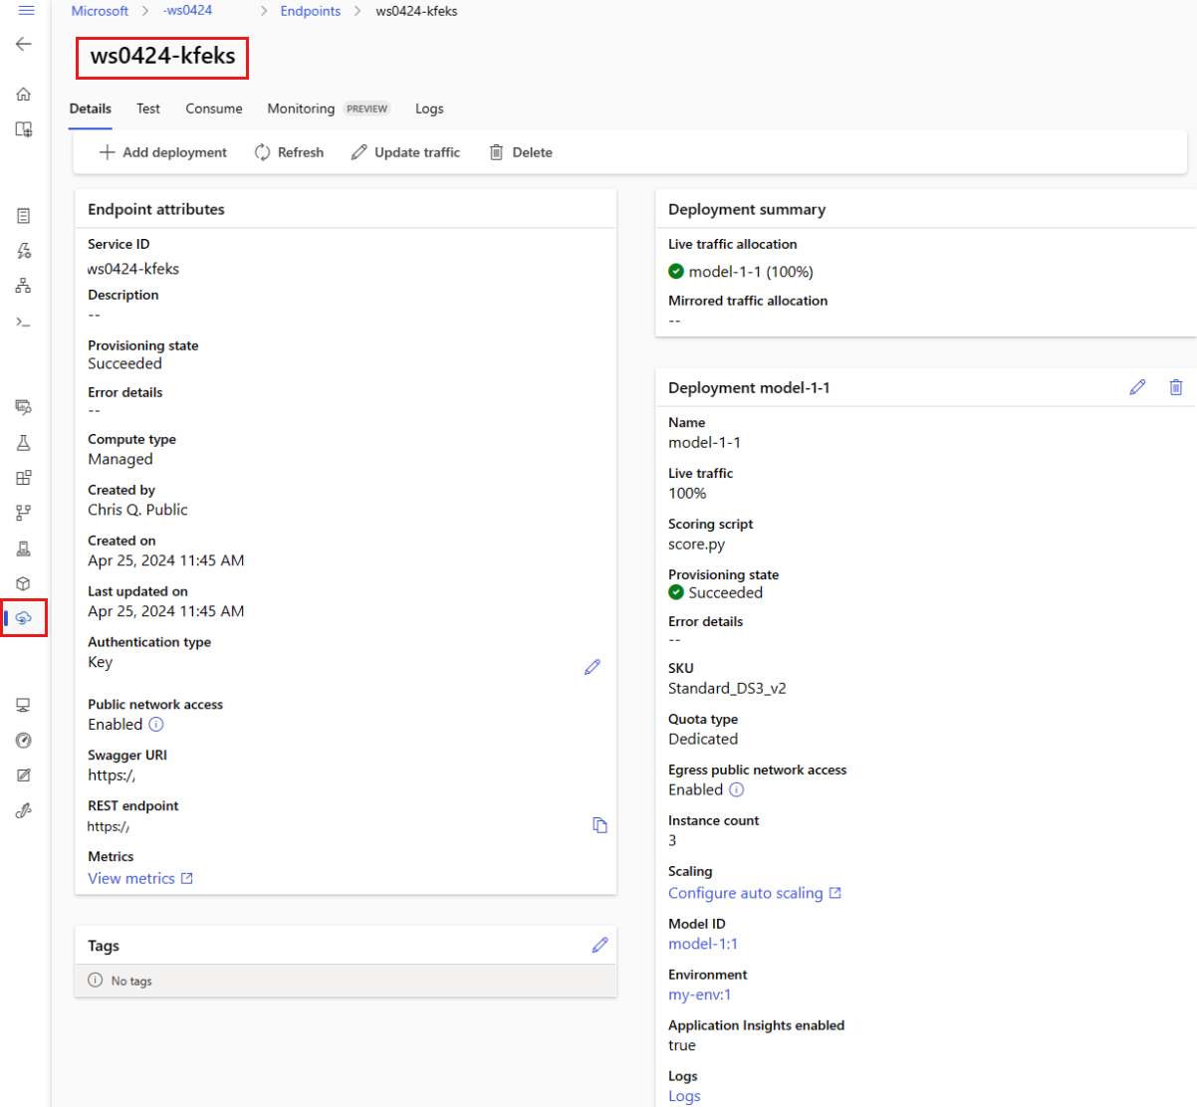
Task: Open the Consume tab
Action: pyautogui.click(x=214, y=109)
